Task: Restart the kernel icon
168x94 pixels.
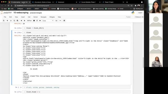Action: point(37,21)
